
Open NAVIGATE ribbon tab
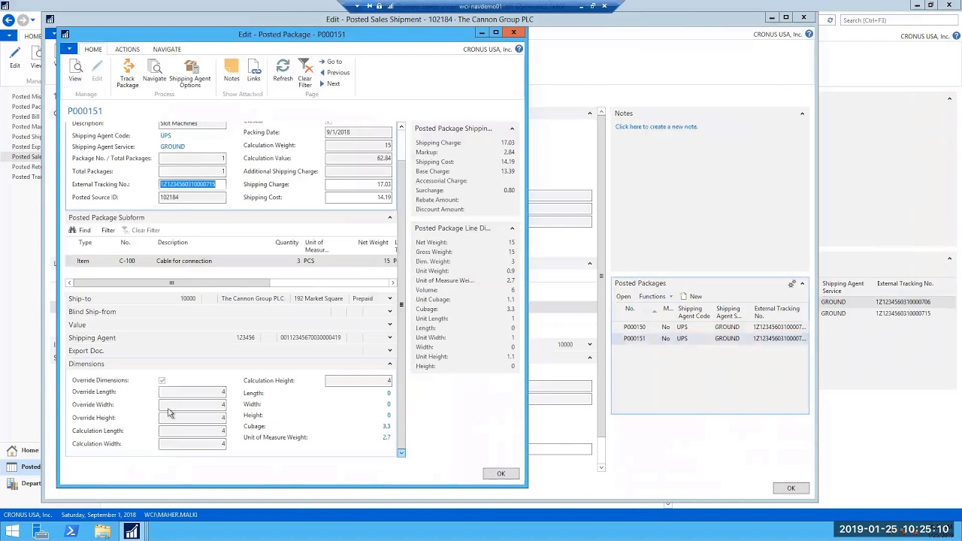pos(167,50)
